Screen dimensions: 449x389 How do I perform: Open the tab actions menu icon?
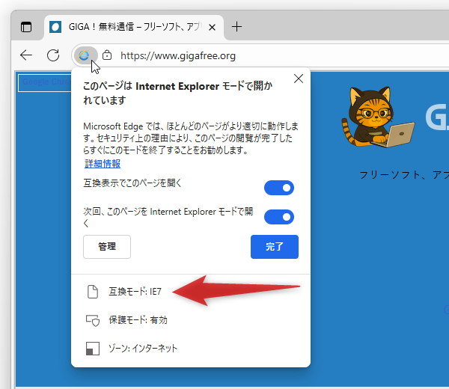coord(26,27)
